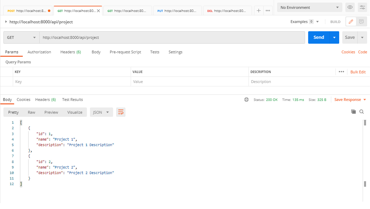The height and width of the screenshot is (209, 370).
Task: Click the ellipsis next to Bulk Edit
Action: pos(342,72)
